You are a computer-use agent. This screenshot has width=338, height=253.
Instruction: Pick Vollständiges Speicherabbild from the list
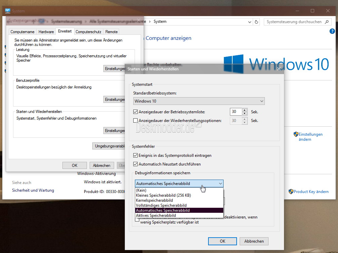[179, 205]
